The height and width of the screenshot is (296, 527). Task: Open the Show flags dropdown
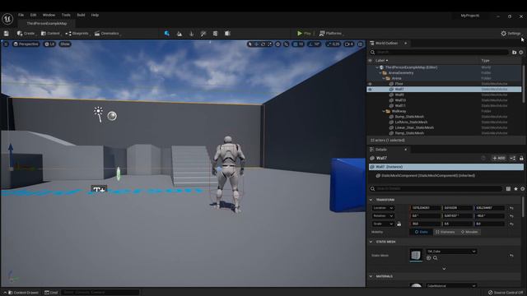[65, 44]
